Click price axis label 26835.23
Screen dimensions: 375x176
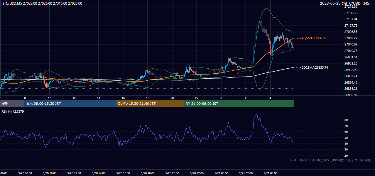pos(351,89)
